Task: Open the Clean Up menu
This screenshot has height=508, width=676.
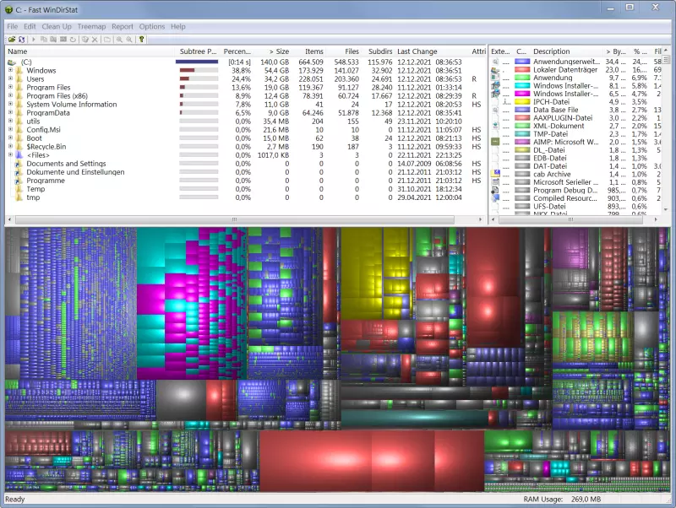Action: (57, 26)
